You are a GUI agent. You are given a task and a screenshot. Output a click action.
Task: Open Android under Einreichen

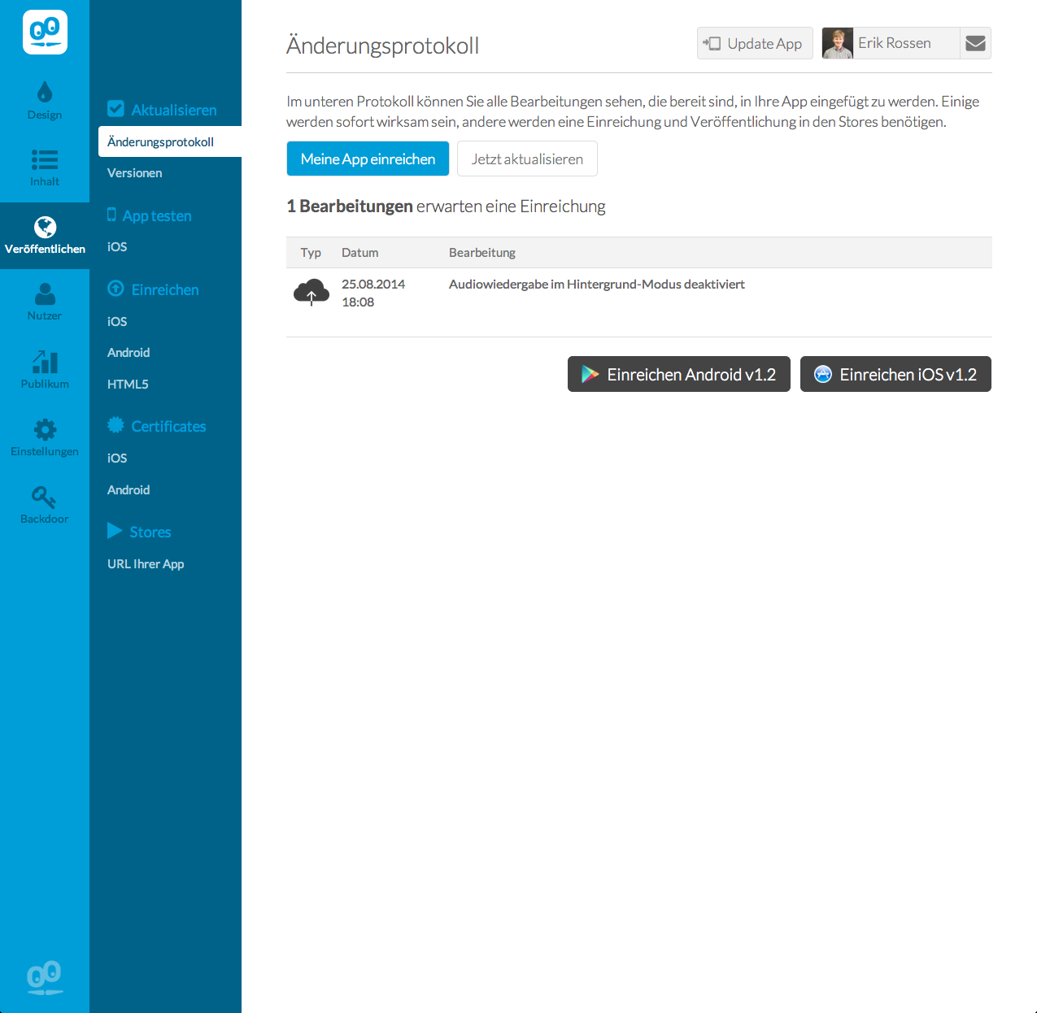pos(129,353)
